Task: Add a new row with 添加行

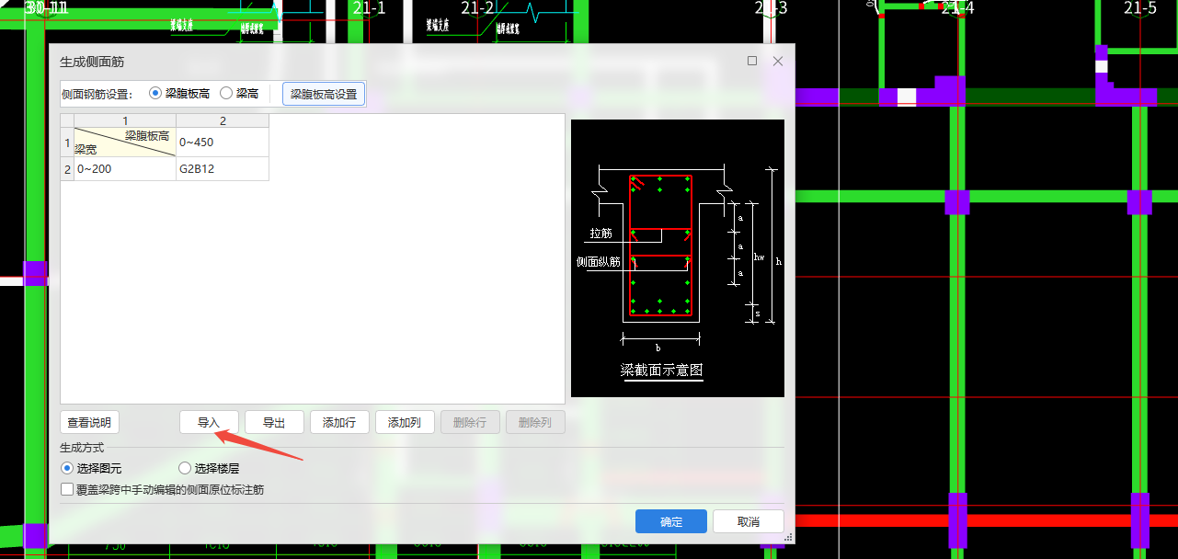Action: tap(339, 422)
